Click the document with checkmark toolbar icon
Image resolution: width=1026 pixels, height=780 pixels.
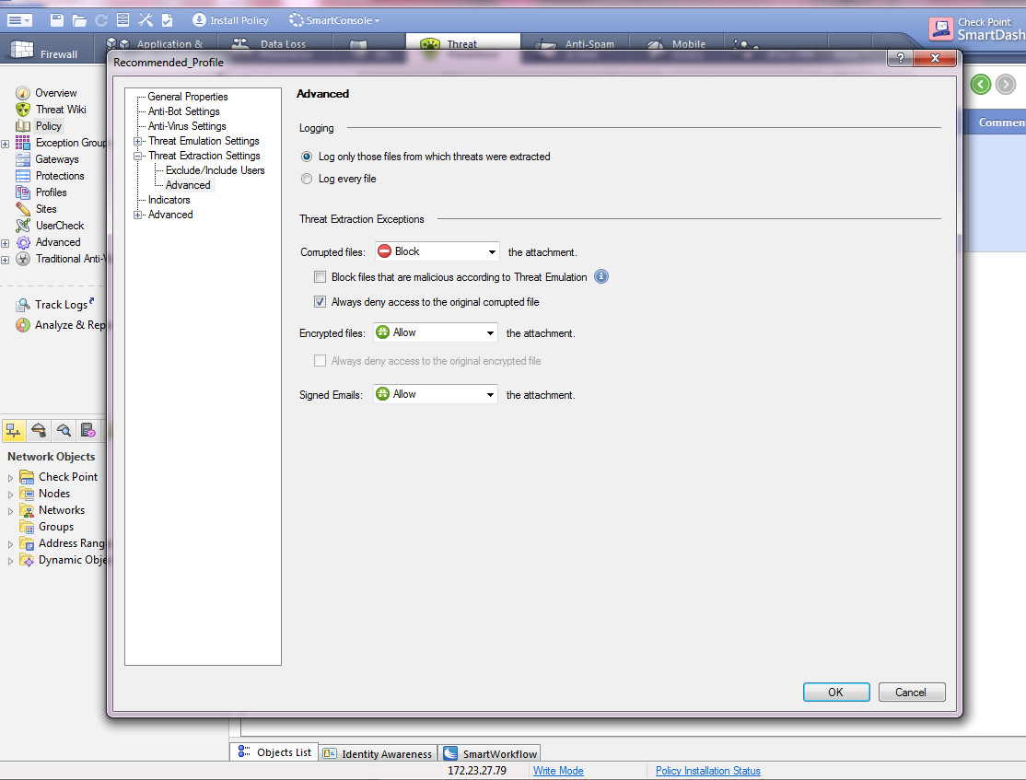pyautogui.click(x=168, y=20)
